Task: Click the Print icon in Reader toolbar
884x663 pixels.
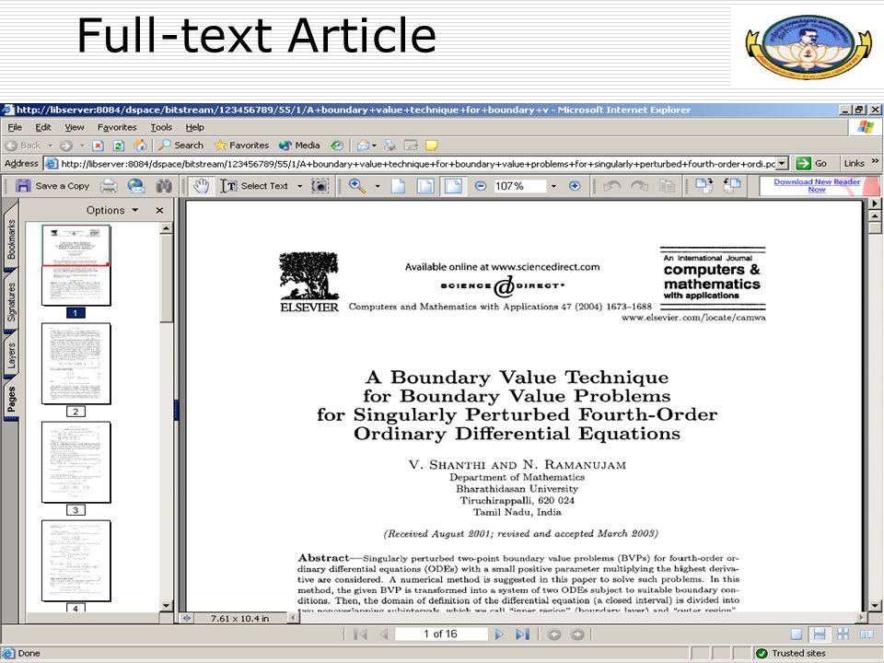Action: (109, 185)
